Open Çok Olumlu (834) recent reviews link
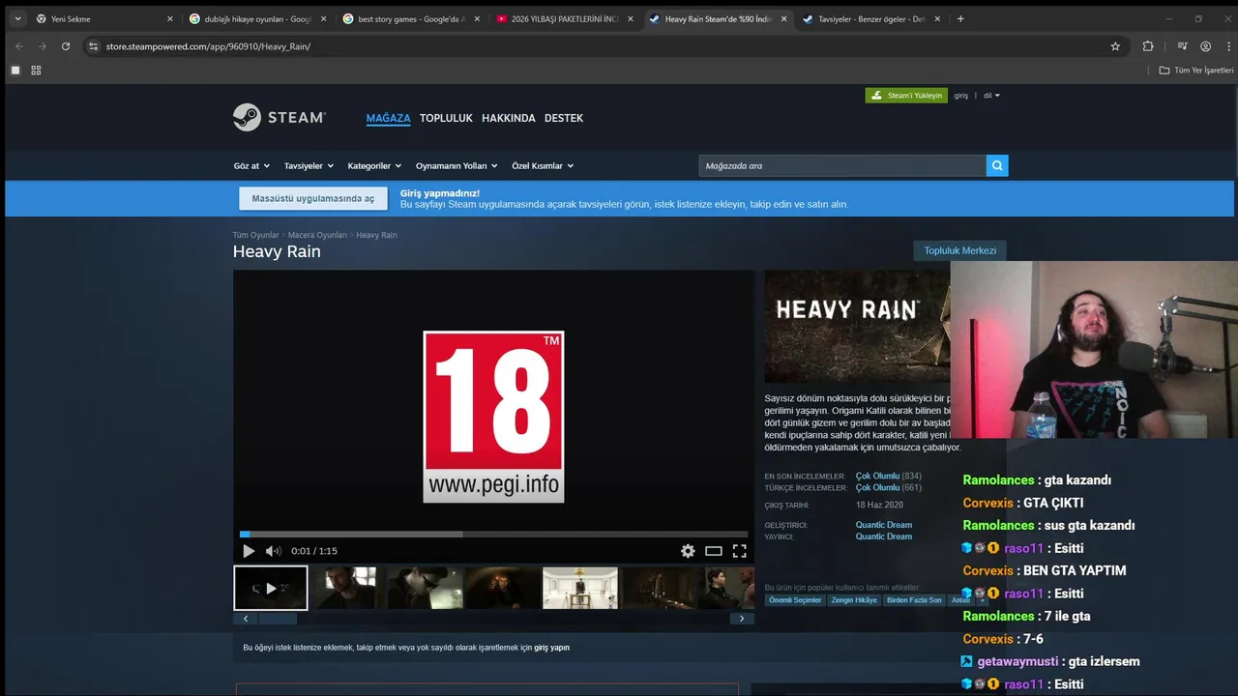Image resolution: width=1238 pixels, height=696 pixels. tap(888, 476)
